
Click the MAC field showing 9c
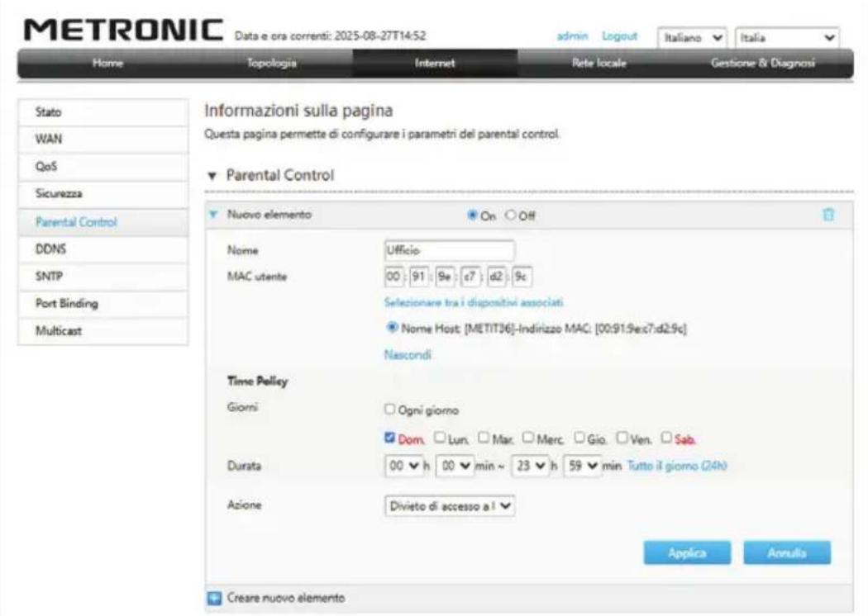[522, 277]
